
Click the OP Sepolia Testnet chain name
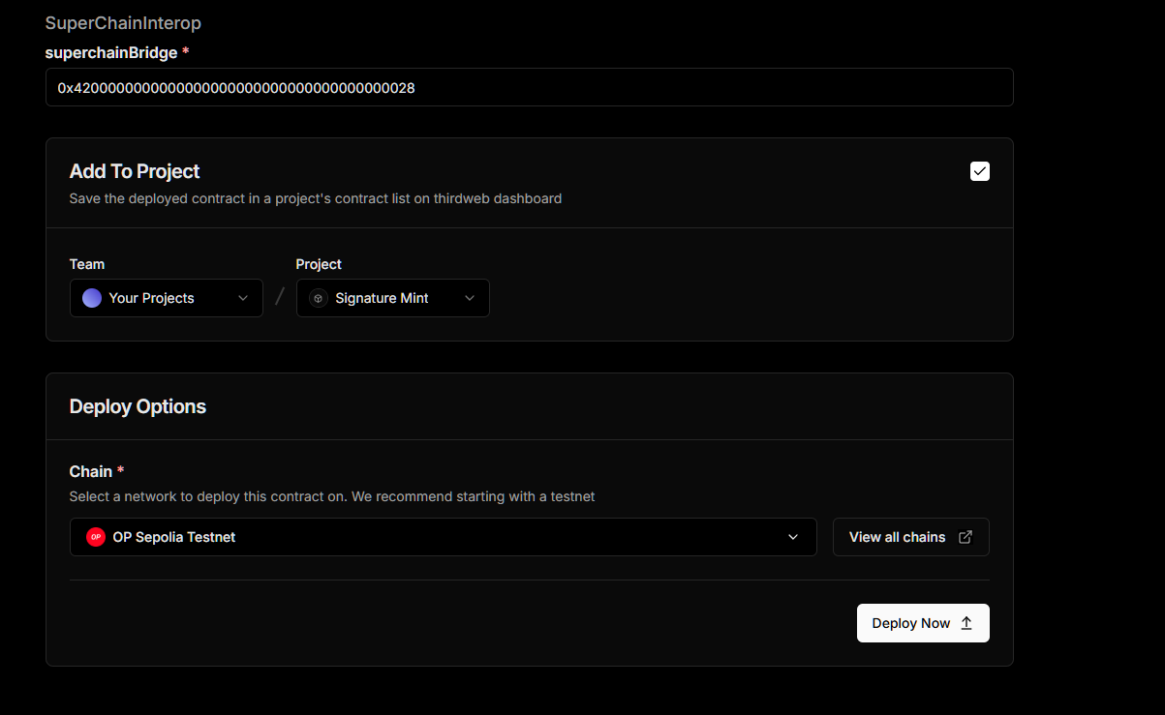pyautogui.click(x=174, y=537)
